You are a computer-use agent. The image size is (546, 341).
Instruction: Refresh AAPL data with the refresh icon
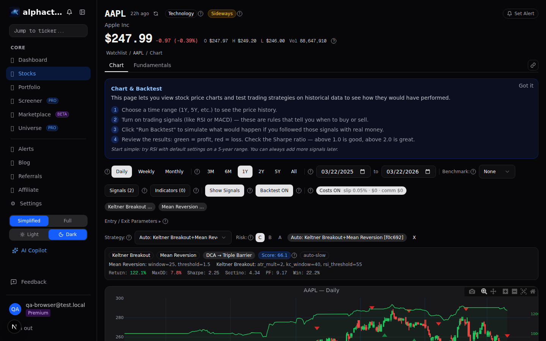tap(156, 13)
